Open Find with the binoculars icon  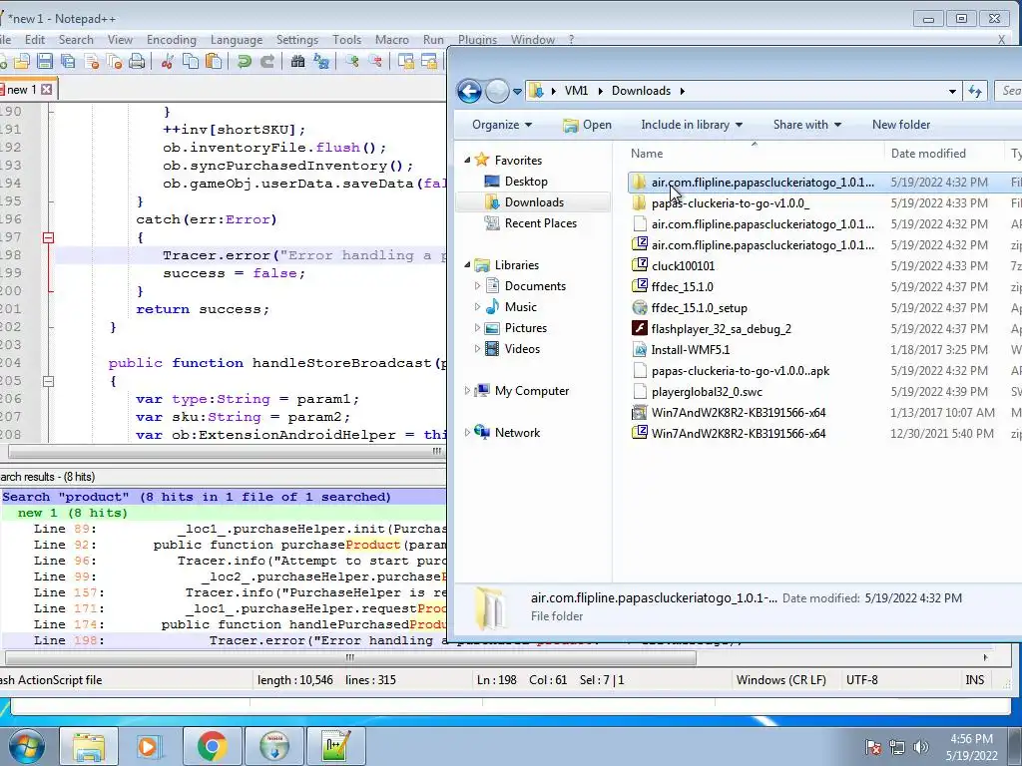click(297, 62)
